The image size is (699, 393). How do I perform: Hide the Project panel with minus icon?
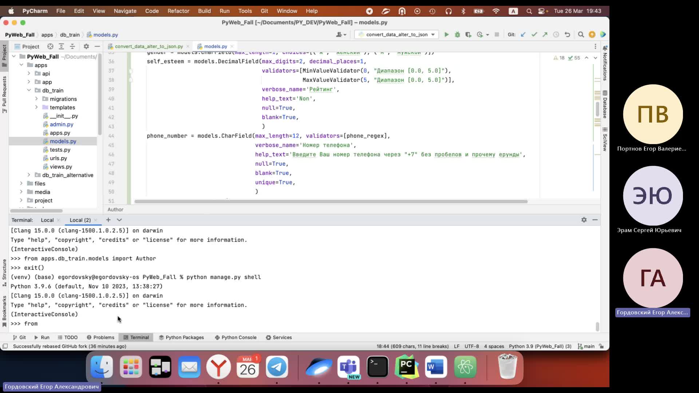pos(97,46)
